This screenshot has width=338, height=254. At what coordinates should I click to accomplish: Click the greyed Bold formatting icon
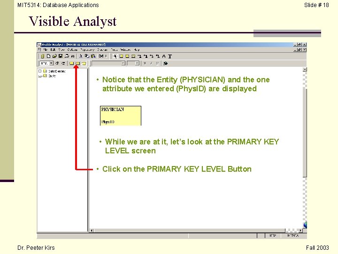(145, 63)
